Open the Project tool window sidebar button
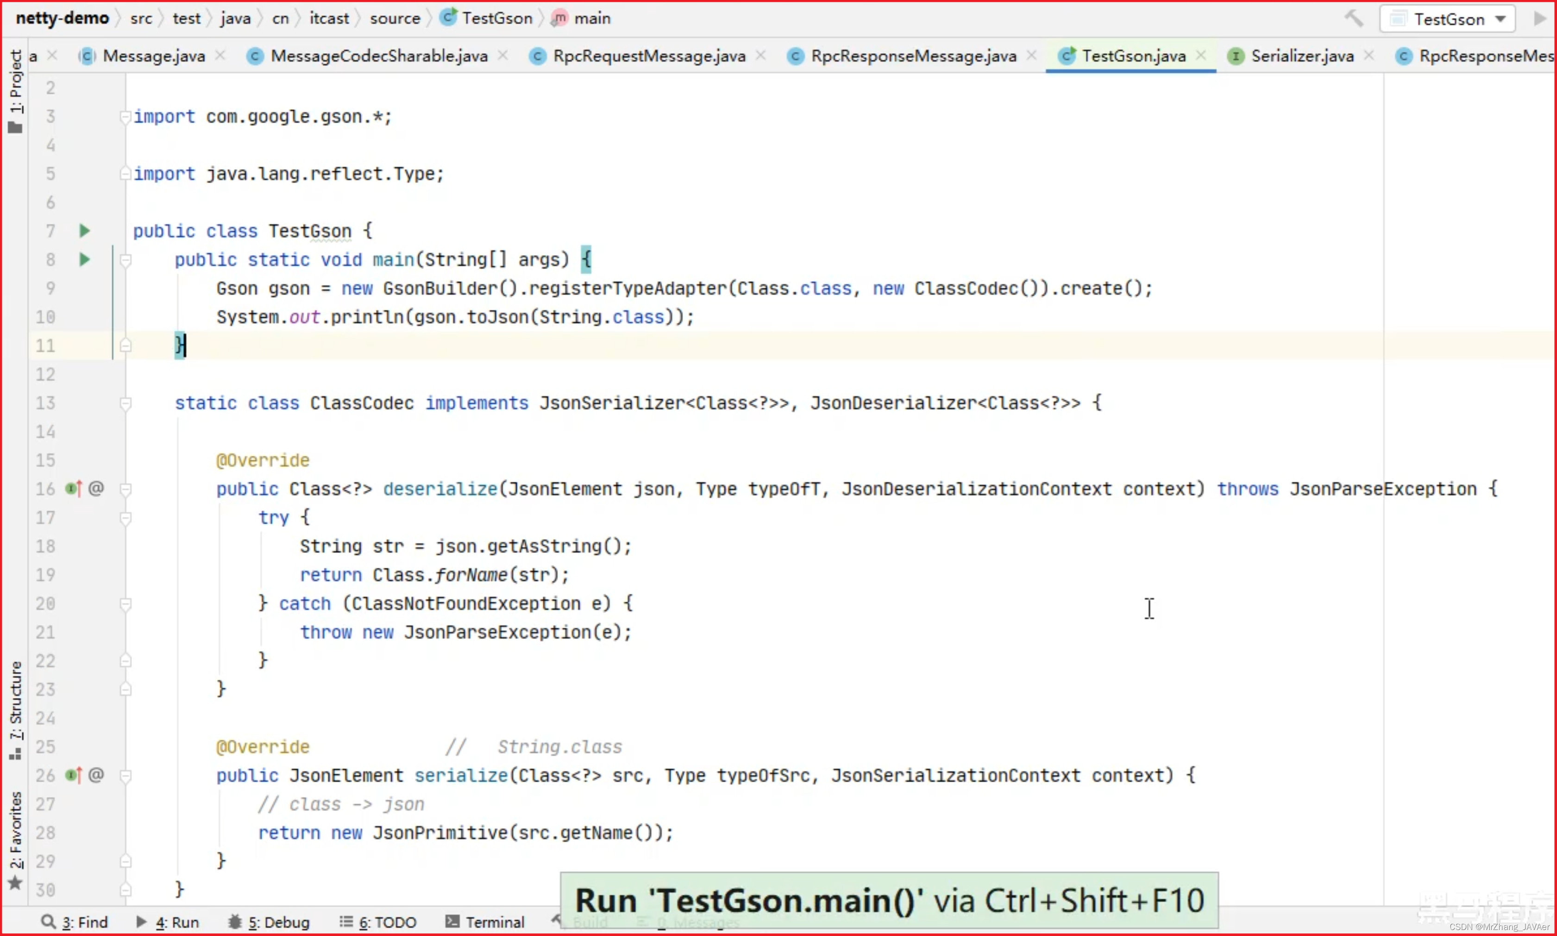This screenshot has width=1557, height=936. 15,91
